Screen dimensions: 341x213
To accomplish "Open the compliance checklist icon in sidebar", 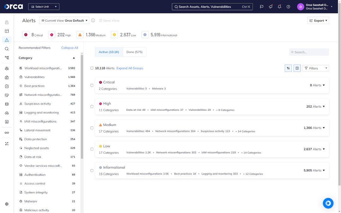I will pos(7,86).
